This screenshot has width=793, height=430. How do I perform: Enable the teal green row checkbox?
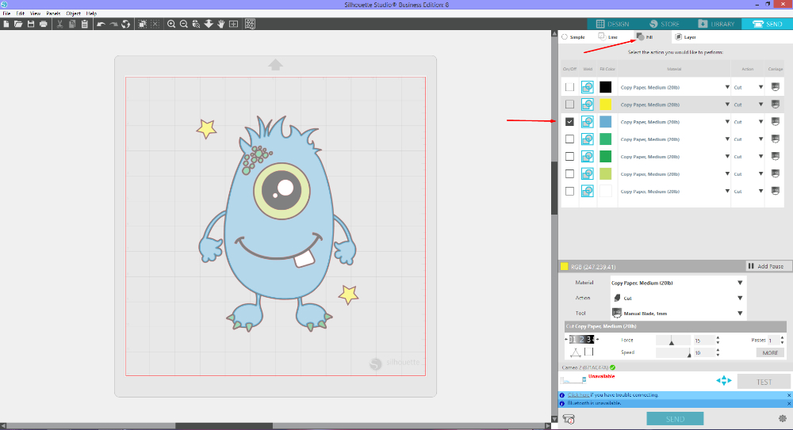point(569,139)
